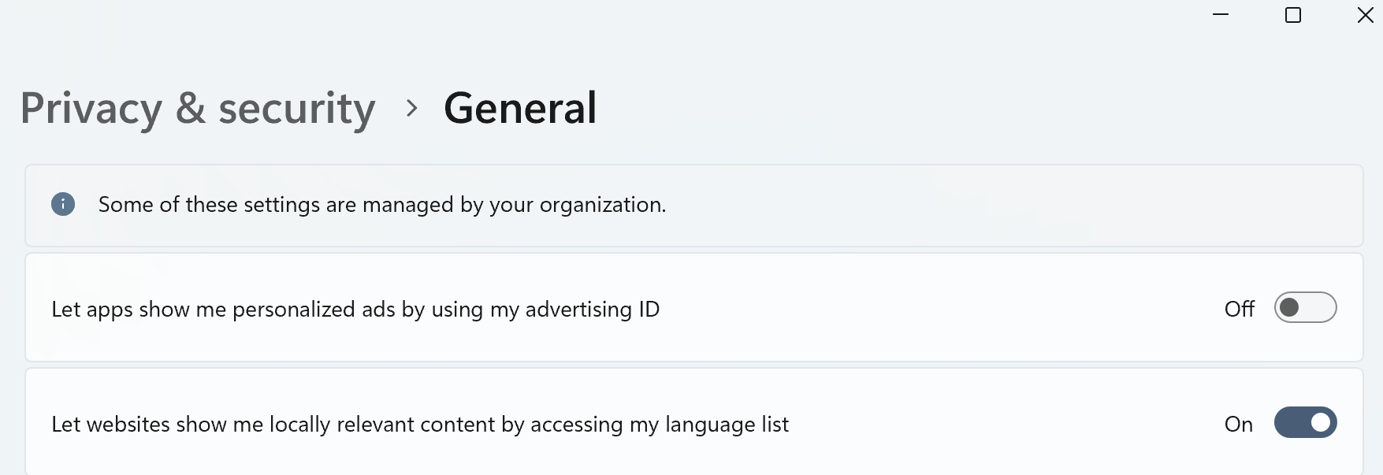Viewport: 1383px width, 475px height.
Task: Maximize the Settings window
Action: 1293,15
